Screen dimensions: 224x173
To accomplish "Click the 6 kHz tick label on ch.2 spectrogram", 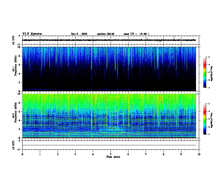I will click(20, 112).
